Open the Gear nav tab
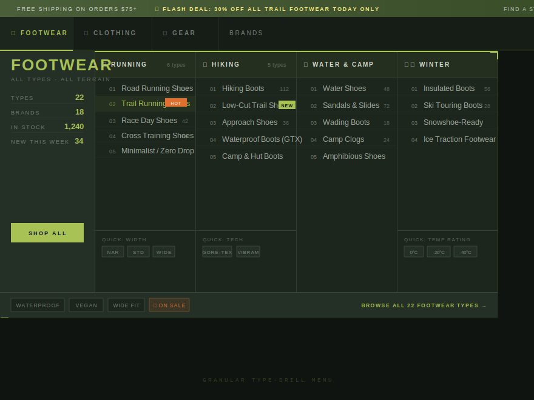Viewport: 534px width, 400px height. point(185,33)
